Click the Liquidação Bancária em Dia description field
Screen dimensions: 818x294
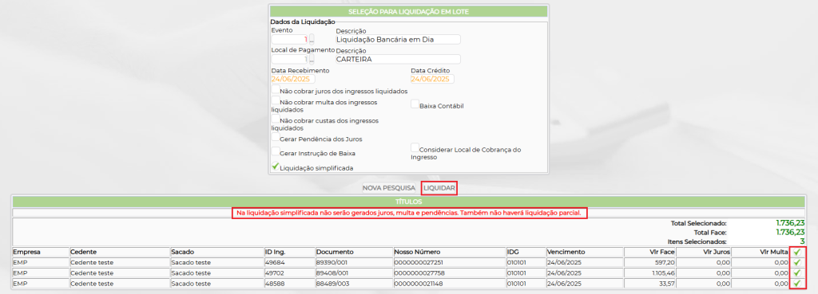click(398, 39)
